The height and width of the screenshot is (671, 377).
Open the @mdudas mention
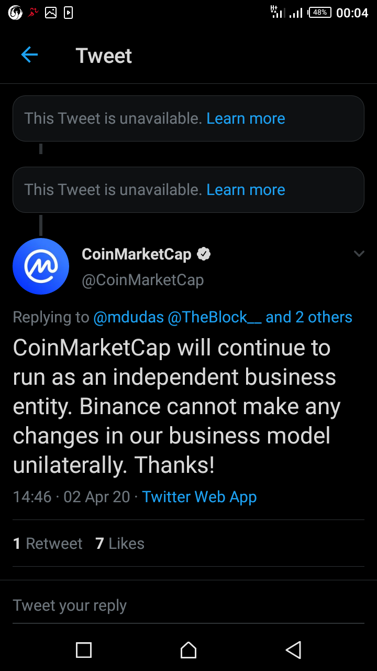tap(128, 317)
